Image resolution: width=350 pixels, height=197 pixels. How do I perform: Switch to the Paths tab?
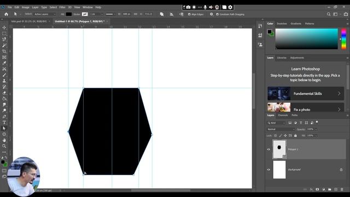[x=294, y=115]
